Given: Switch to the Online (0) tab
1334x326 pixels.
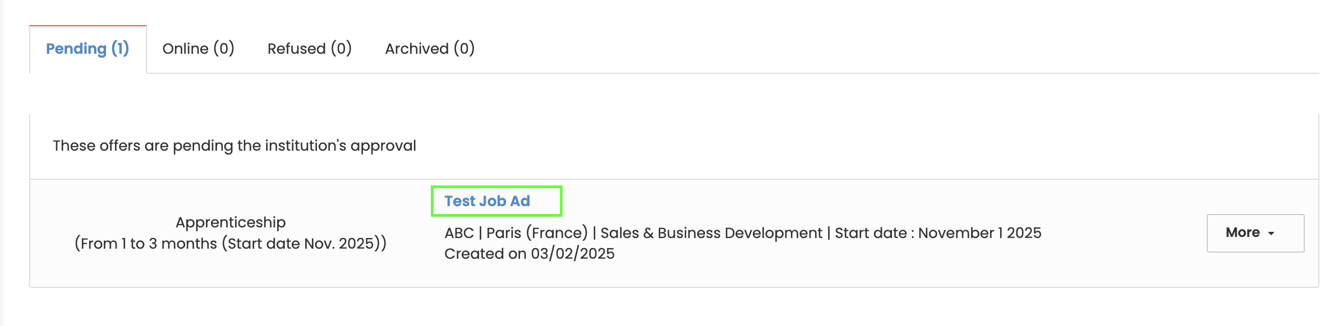Looking at the screenshot, I should (198, 49).
